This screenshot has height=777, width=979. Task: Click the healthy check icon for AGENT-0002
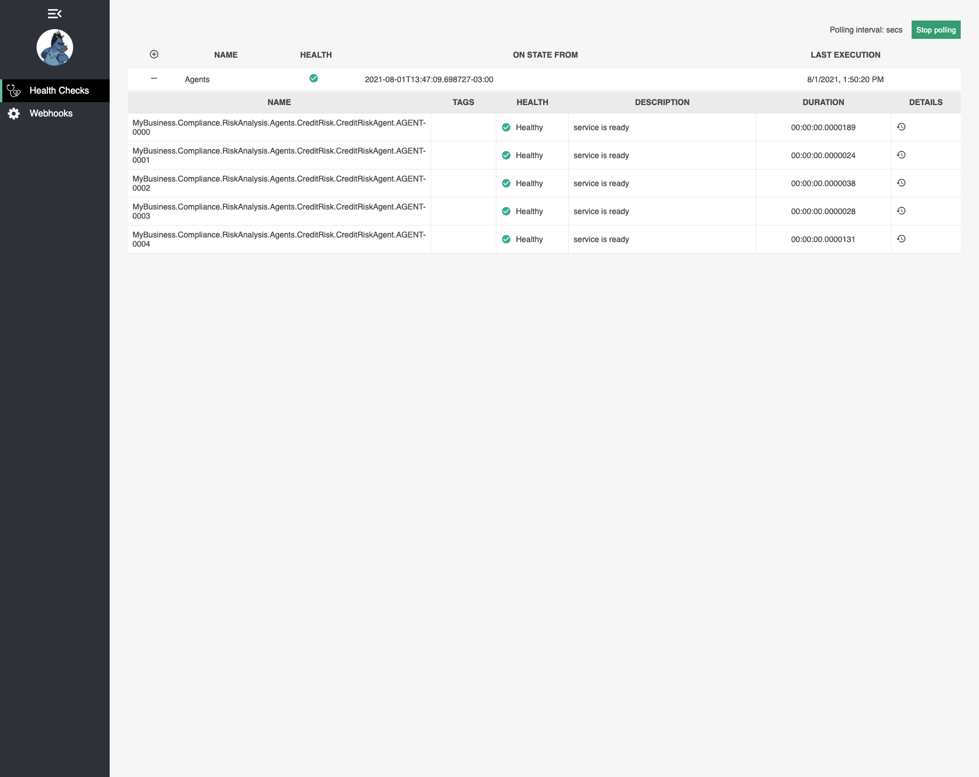click(x=506, y=183)
